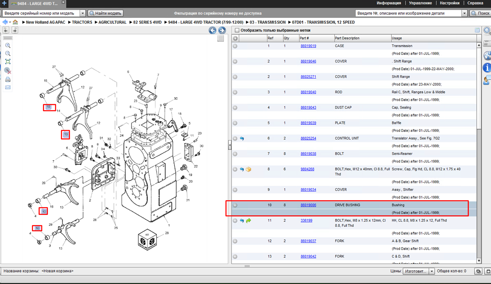Open part number link 9804268
491x284 pixels.
click(x=307, y=169)
